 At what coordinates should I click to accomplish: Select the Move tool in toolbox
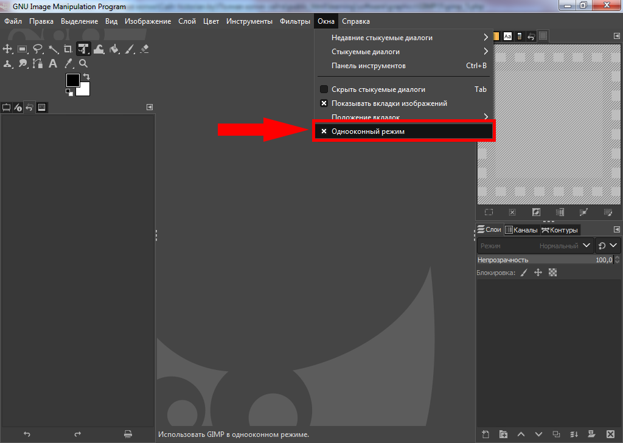[x=7, y=49]
